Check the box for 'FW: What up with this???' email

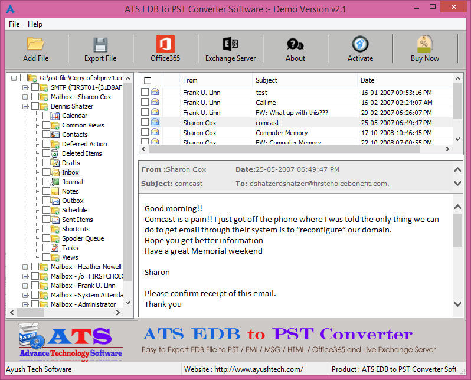tap(145, 112)
